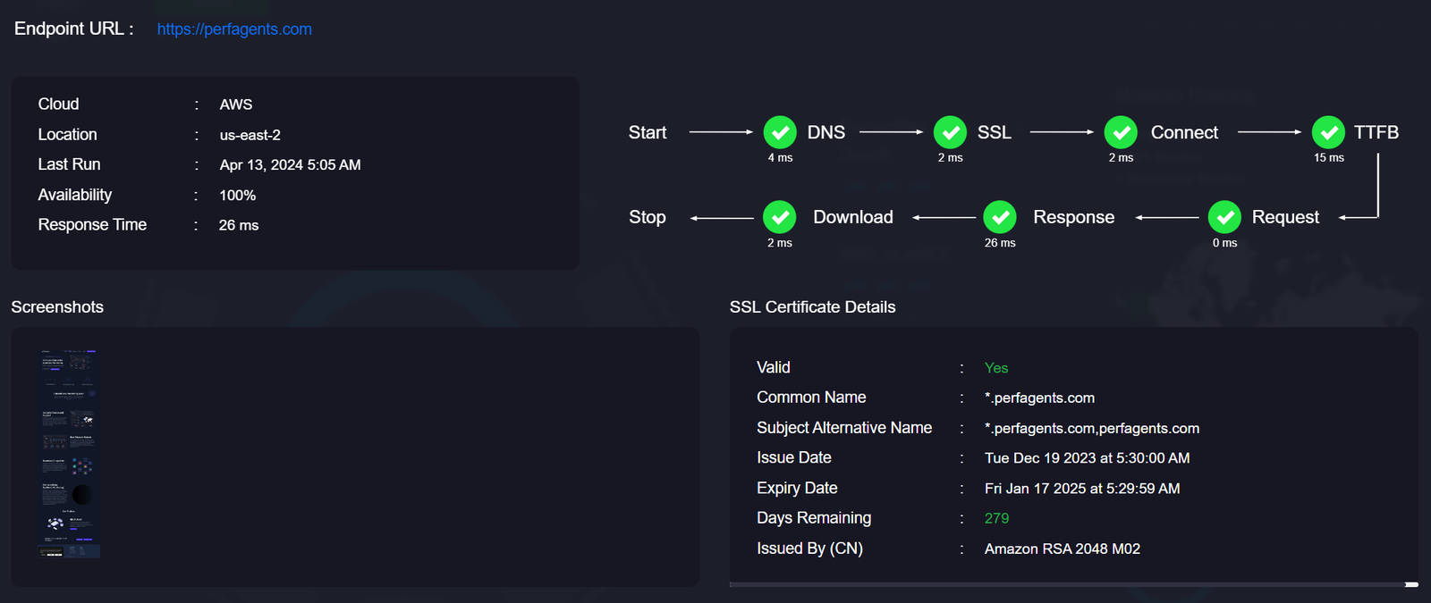Click the Download step checkmark icon
This screenshot has width=1431, height=603.
point(780,217)
